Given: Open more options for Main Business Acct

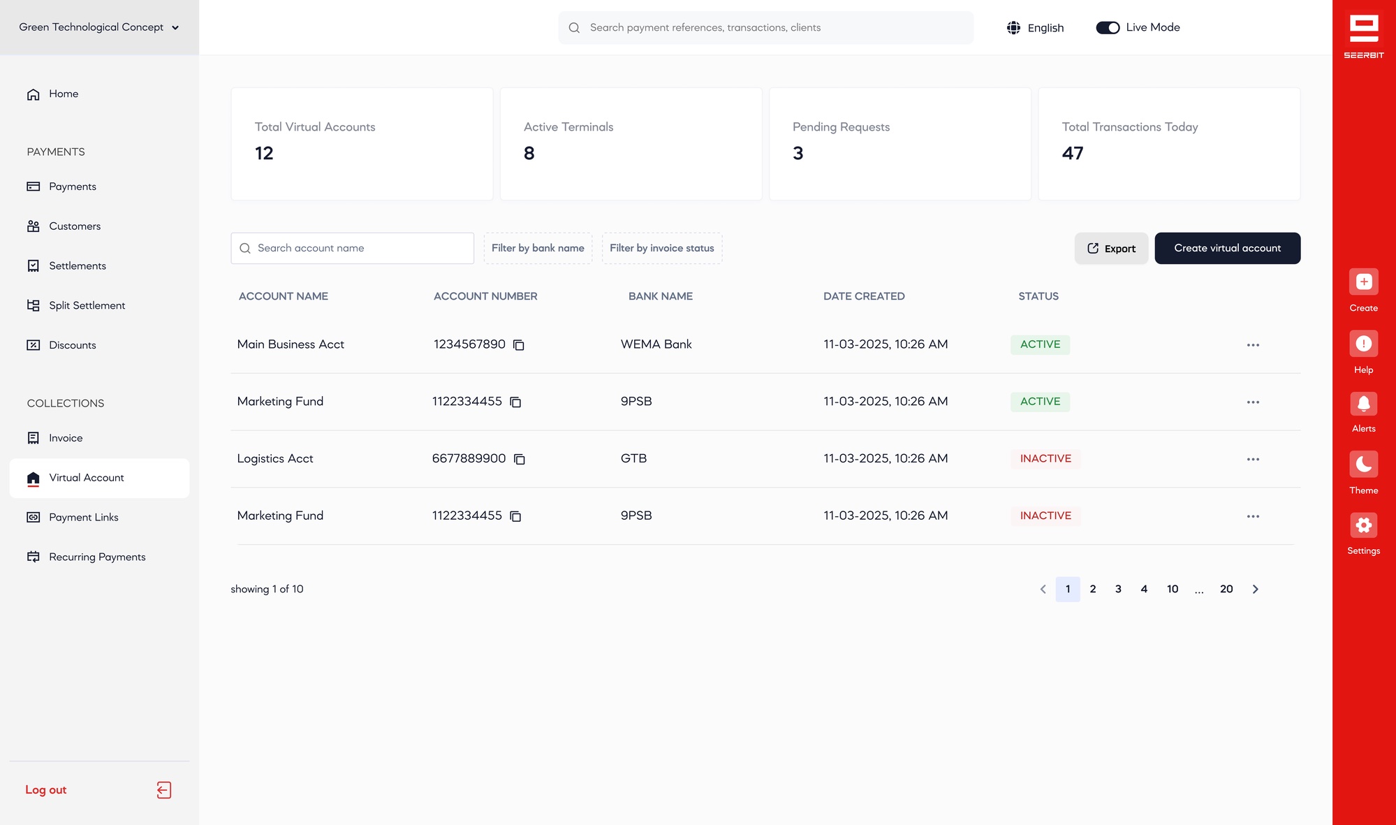Looking at the screenshot, I should click(1253, 345).
